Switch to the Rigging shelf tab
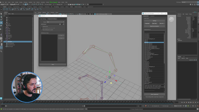The height and width of the screenshot is (112, 199). pyautogui.click(x=35, y=7)
